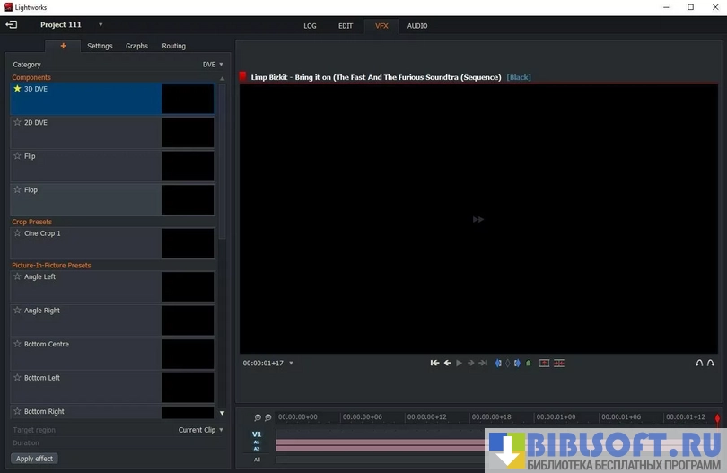Switch to the AUDIO workspace tab

(x=416, y=26)
